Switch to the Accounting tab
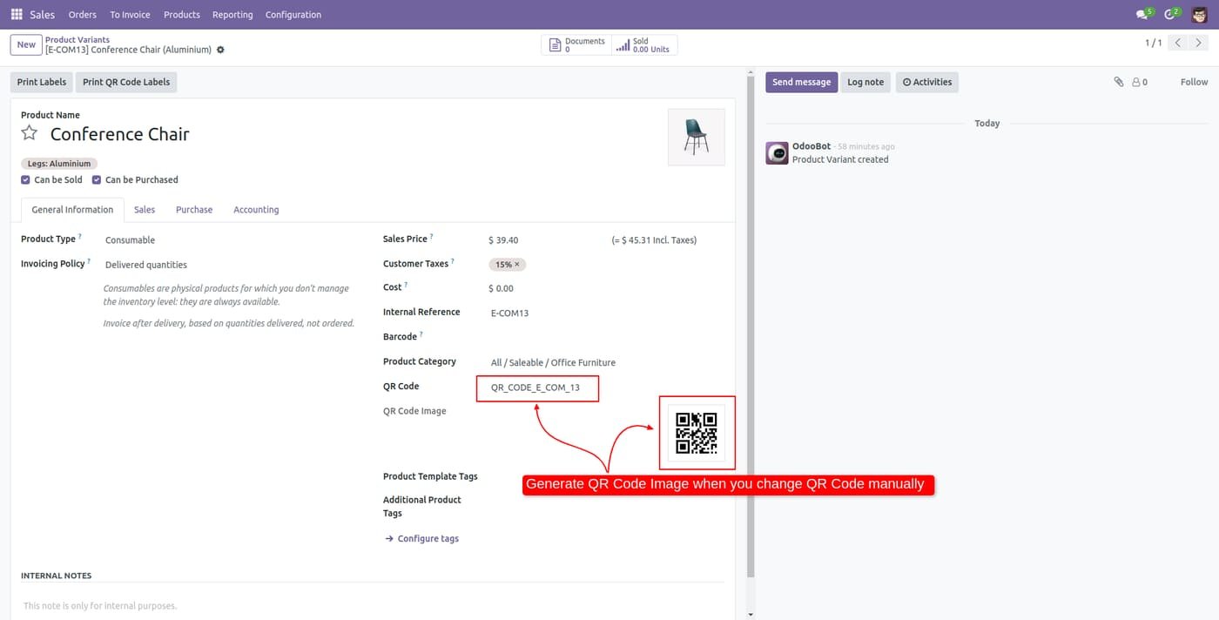1219x620 pixels. [256, 210]
